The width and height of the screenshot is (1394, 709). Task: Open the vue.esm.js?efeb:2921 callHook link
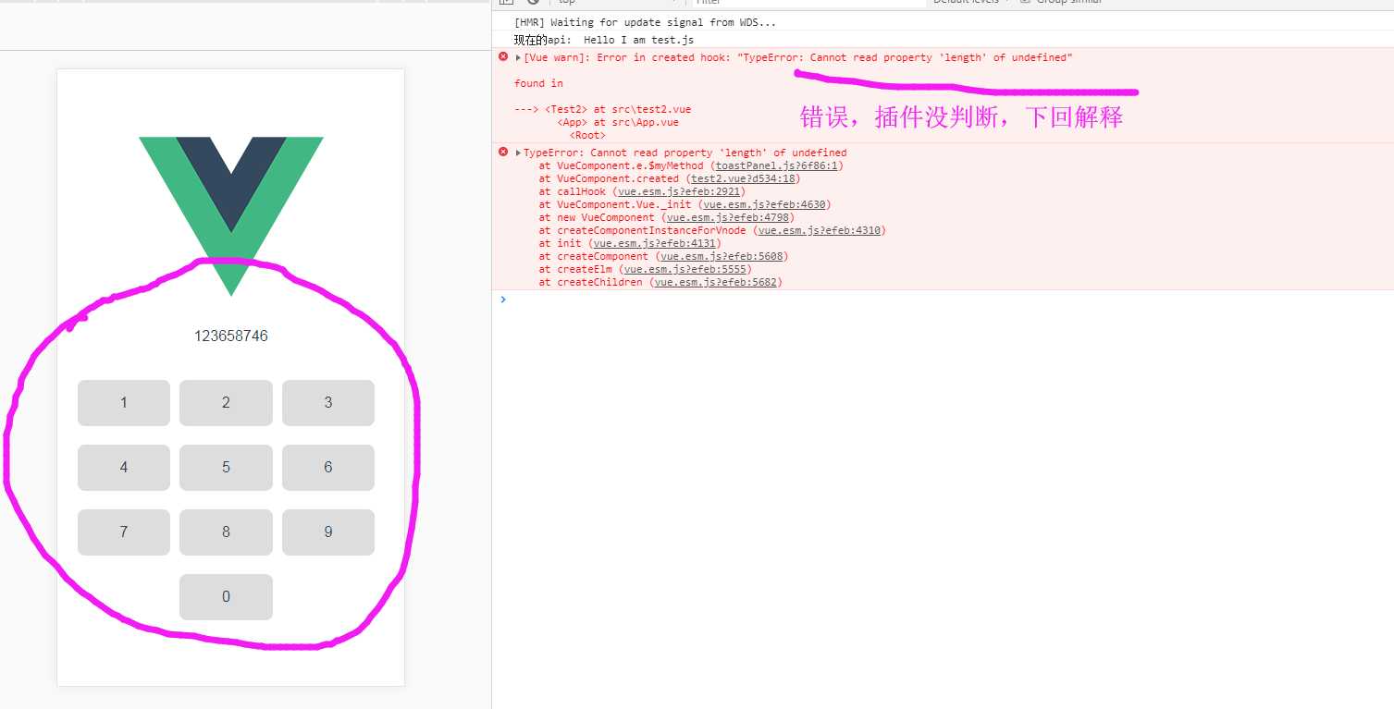679,191
